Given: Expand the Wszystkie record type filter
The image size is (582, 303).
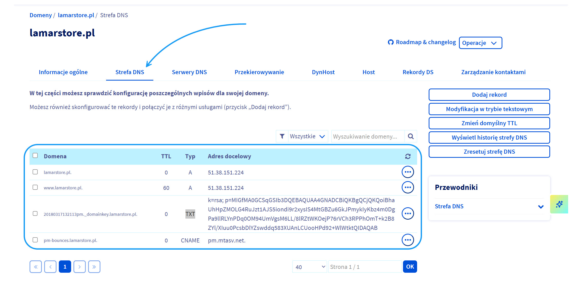Looking at the screenshot, I should click(x=307, y=136).
